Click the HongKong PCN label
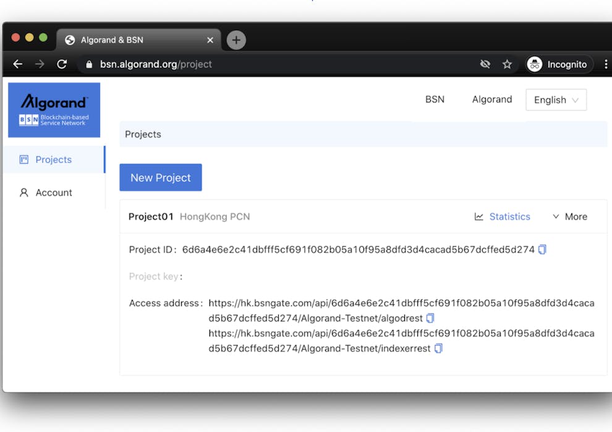 coord(215,217)
